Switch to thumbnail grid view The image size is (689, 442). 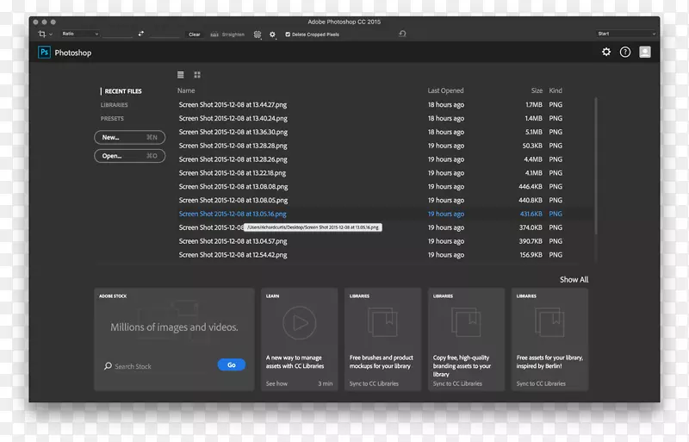pos(197,75)
